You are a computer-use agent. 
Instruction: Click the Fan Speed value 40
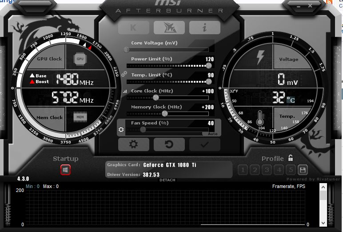pos(211,123)
